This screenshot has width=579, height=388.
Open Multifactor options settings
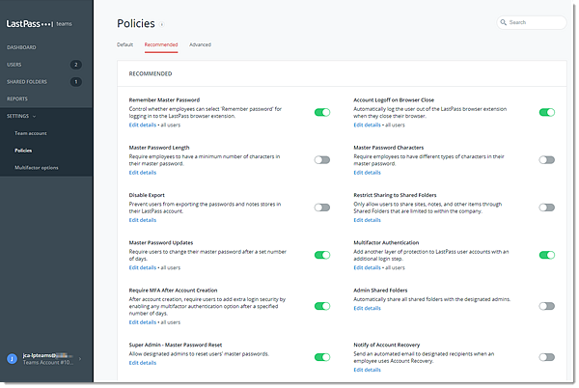(37, 168)
